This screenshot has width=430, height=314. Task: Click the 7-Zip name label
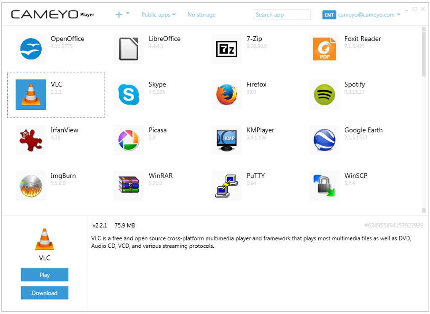click(254, 39)
